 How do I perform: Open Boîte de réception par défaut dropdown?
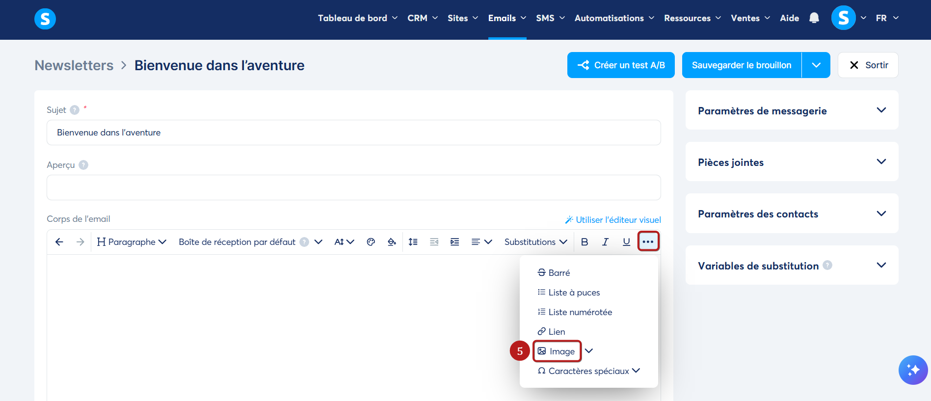click(x=250, y=242)
